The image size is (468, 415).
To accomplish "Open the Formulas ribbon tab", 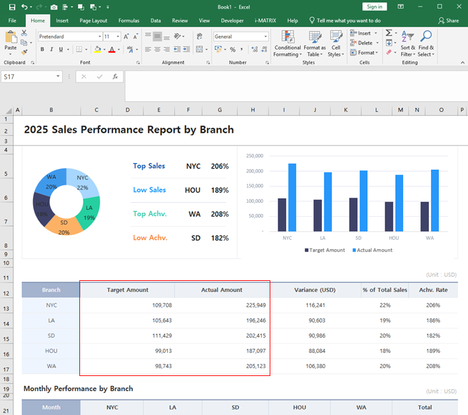I will pos(129,20).
